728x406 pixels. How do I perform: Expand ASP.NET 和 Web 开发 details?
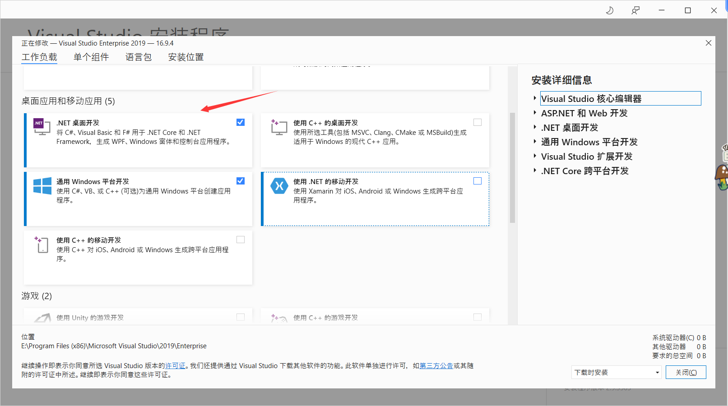pos(535,113)
